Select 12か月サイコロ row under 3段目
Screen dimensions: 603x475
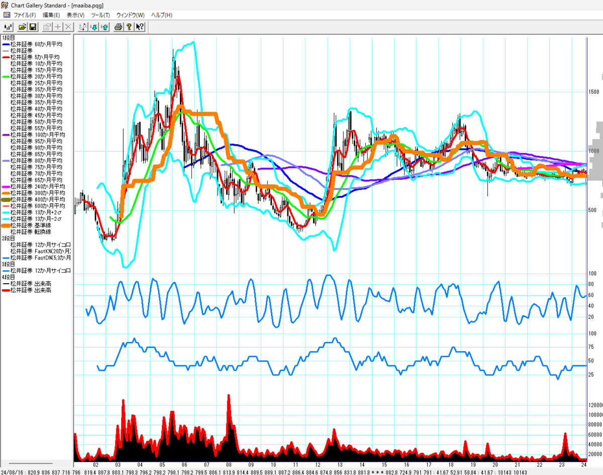(36, 271)
